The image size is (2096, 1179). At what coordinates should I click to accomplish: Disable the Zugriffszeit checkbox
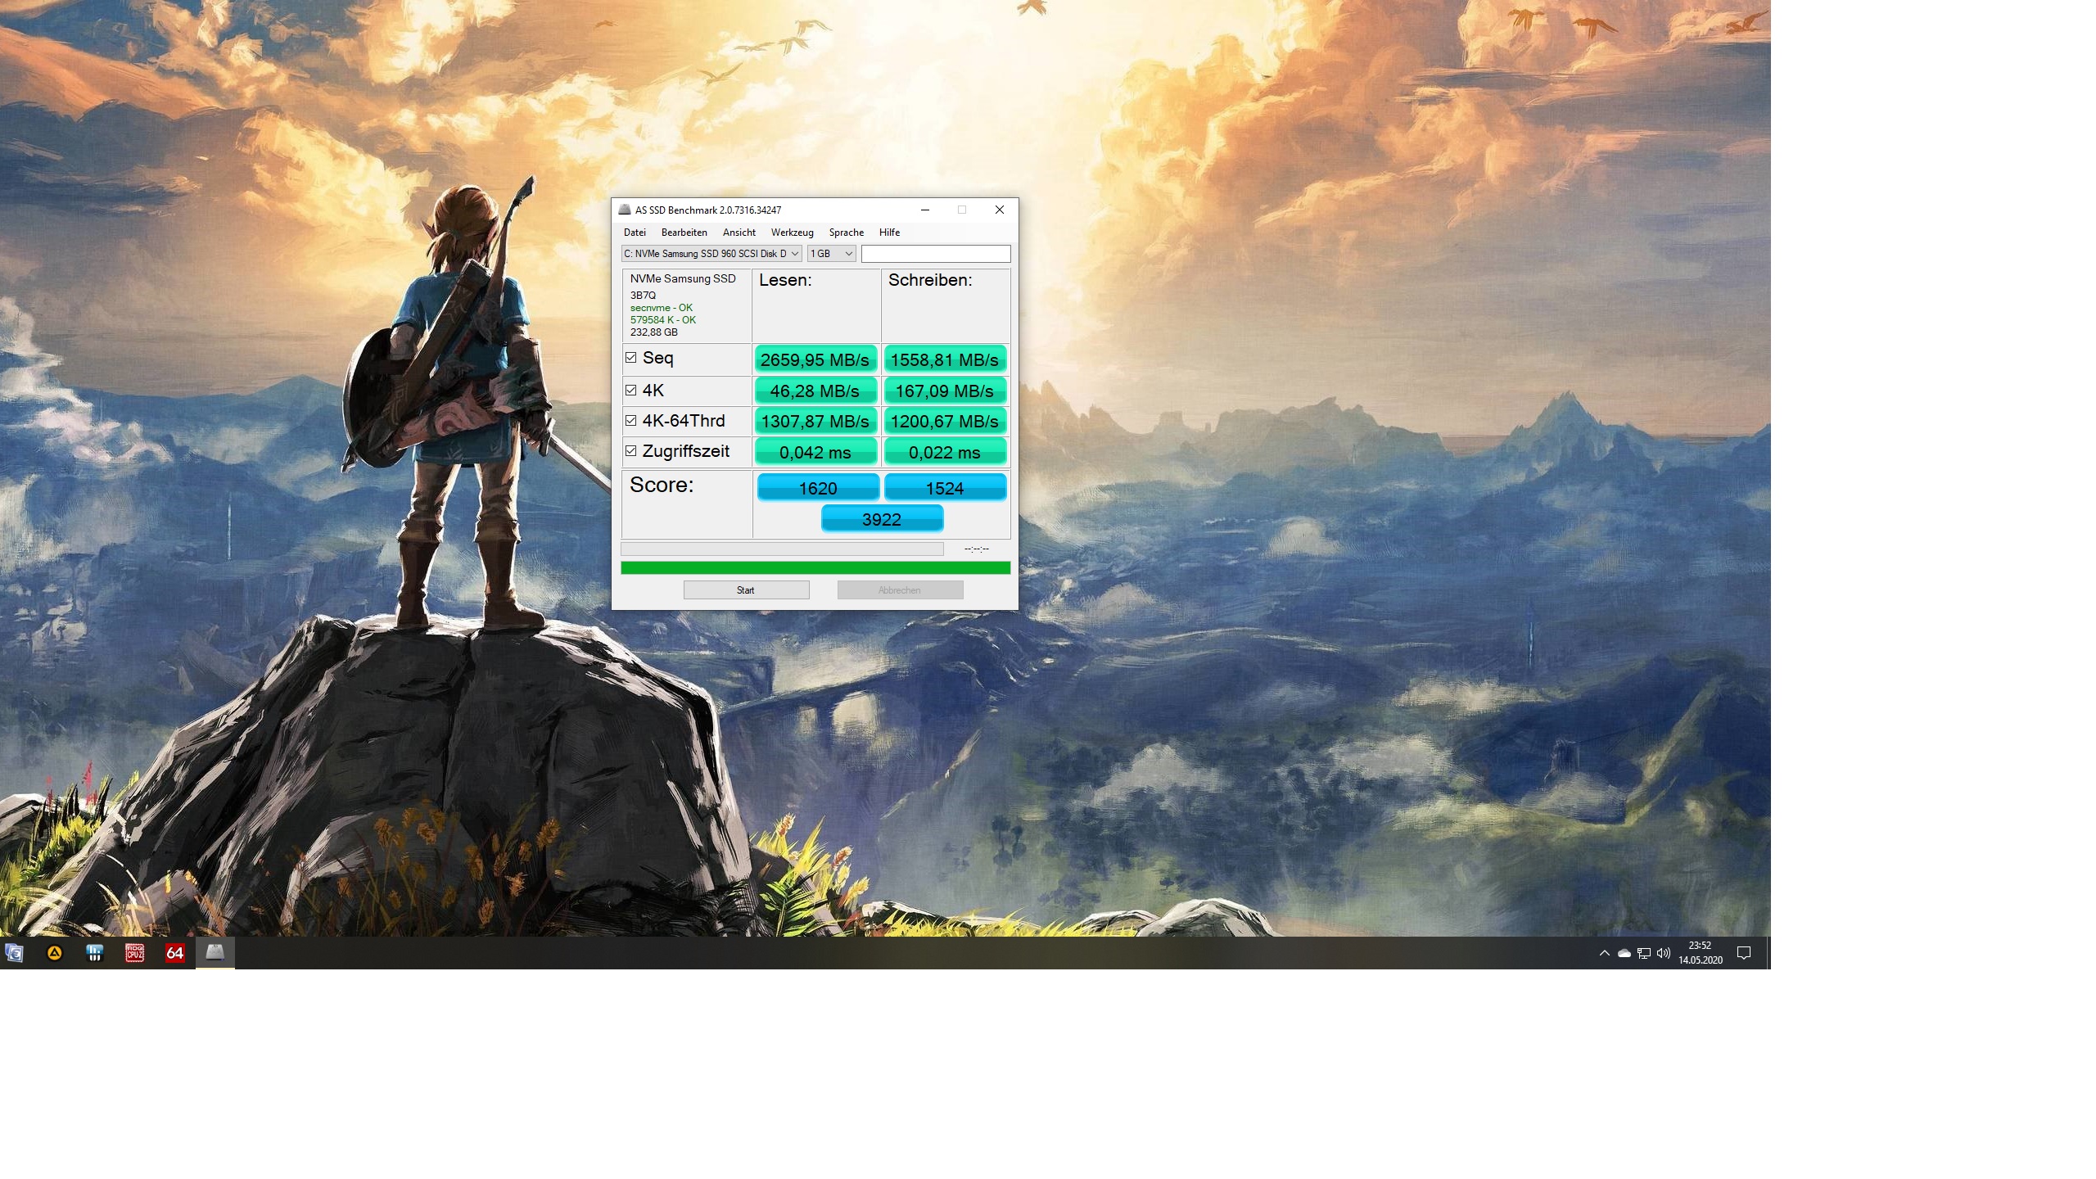coord(631,451)
